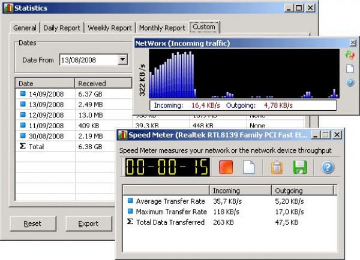Go to the Monthly Report tab
360x260 pixels.
pos(161,28)
